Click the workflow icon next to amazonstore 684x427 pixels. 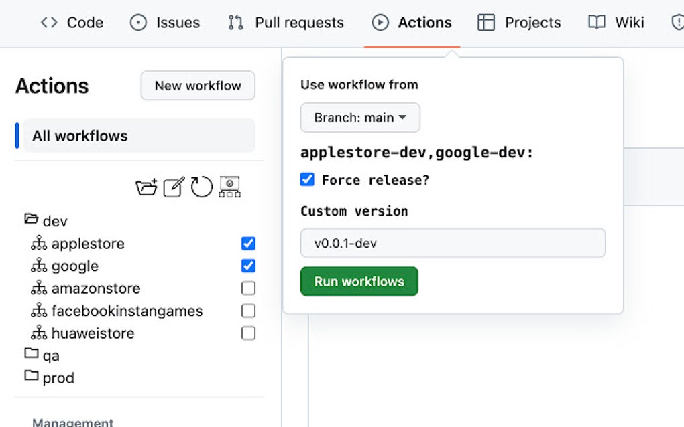(39, 288)
